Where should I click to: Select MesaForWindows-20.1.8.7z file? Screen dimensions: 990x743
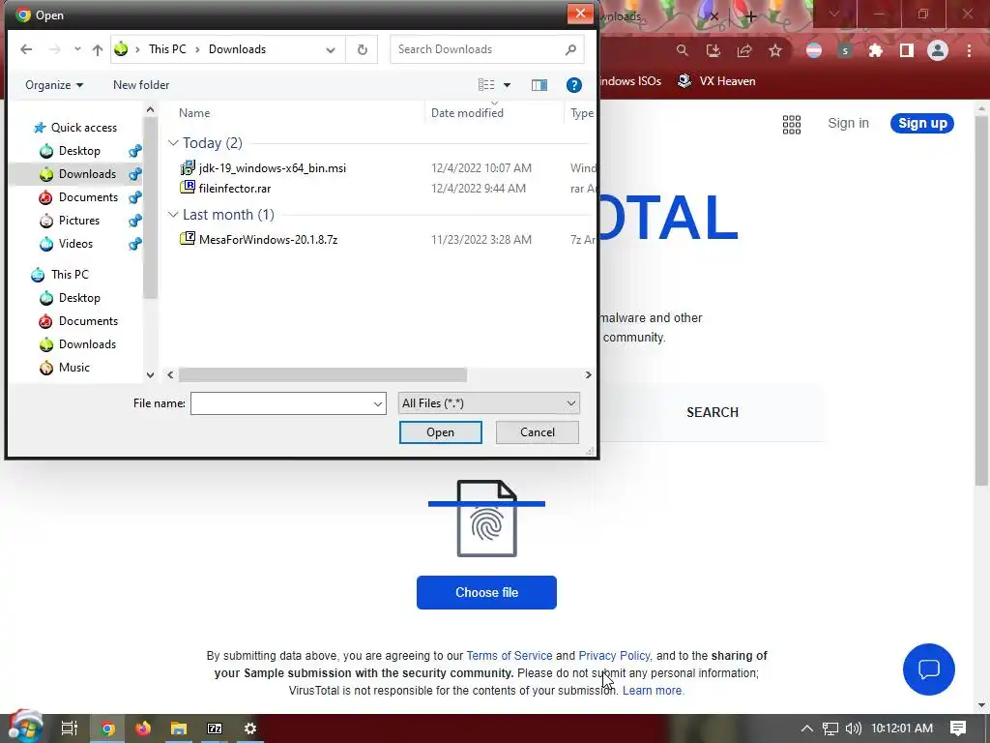(x=259, y=240)
